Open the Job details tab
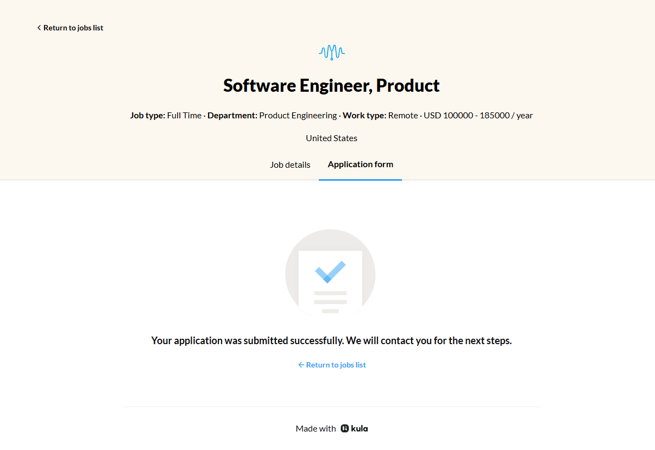Screen dimensions: 655x450 [290, 164]
